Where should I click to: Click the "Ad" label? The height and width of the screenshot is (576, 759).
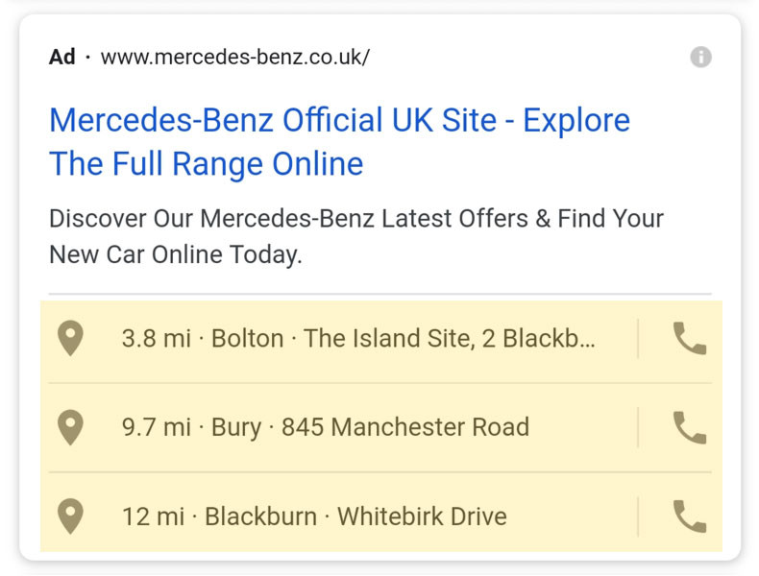[x=62, y=58]
